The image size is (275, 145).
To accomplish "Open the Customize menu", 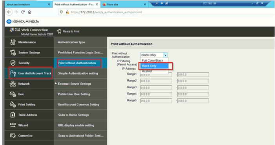I will tap(25, 136).
